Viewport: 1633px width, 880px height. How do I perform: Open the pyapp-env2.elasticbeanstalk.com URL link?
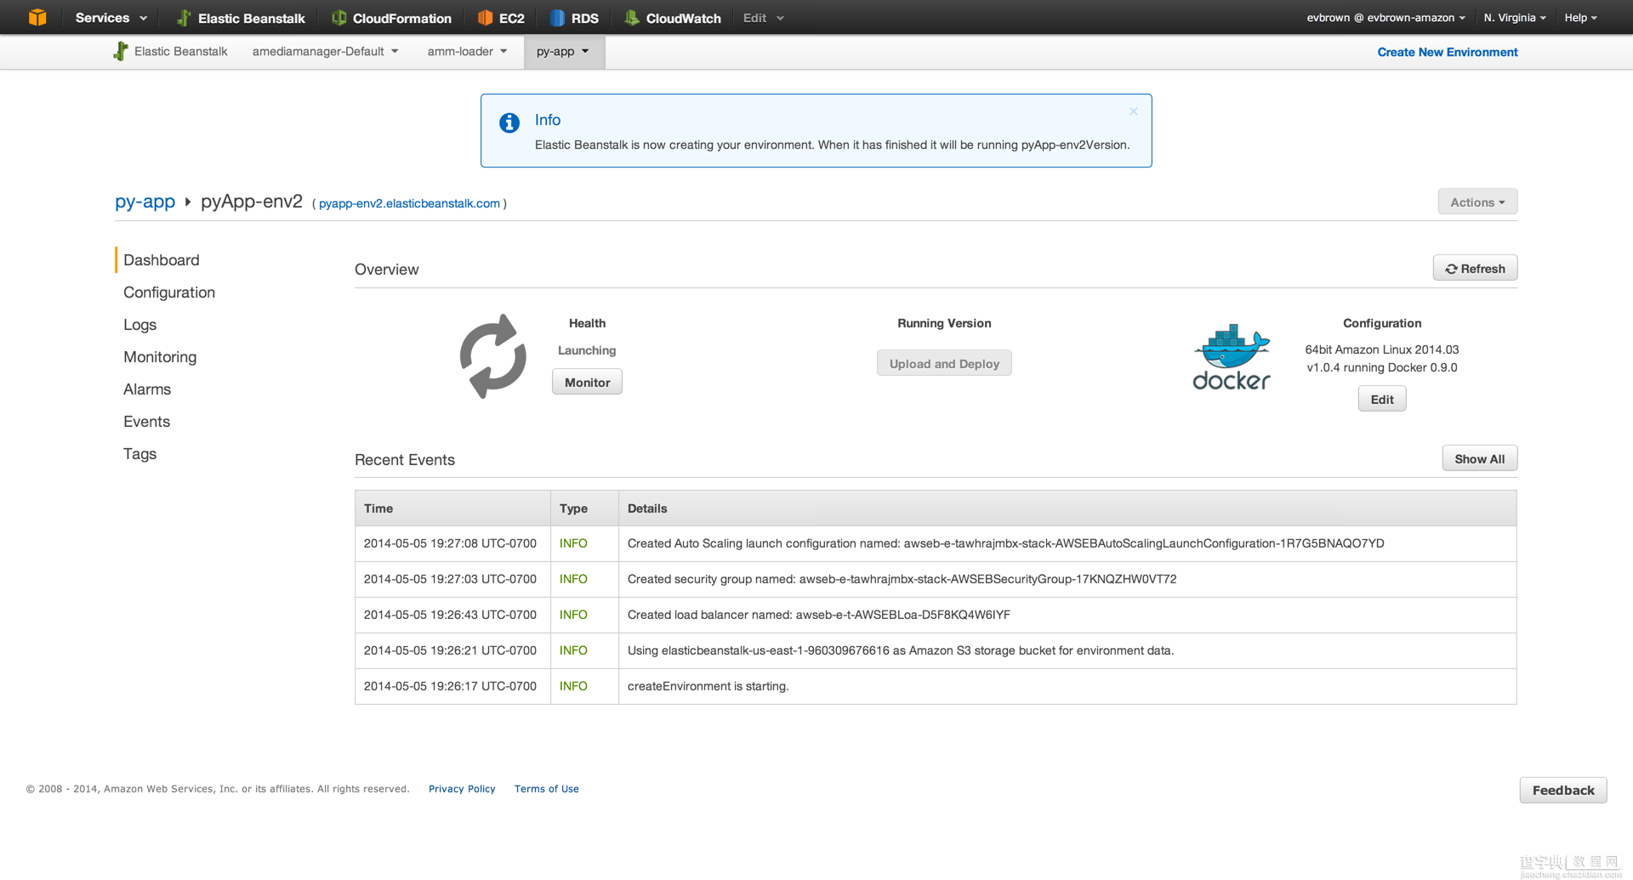coord(409,203)
